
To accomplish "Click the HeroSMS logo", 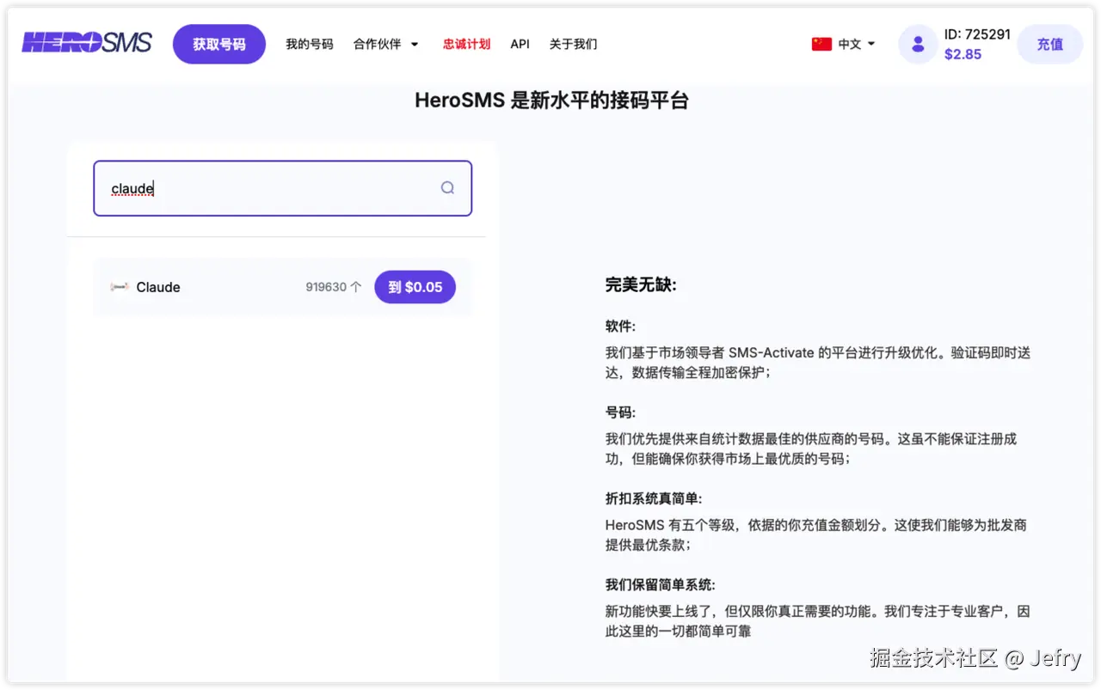I will tap(87, 42).
